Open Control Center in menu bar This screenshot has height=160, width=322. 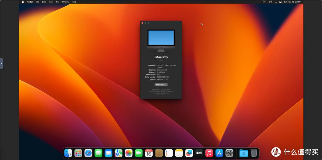[x=281, y=2]
